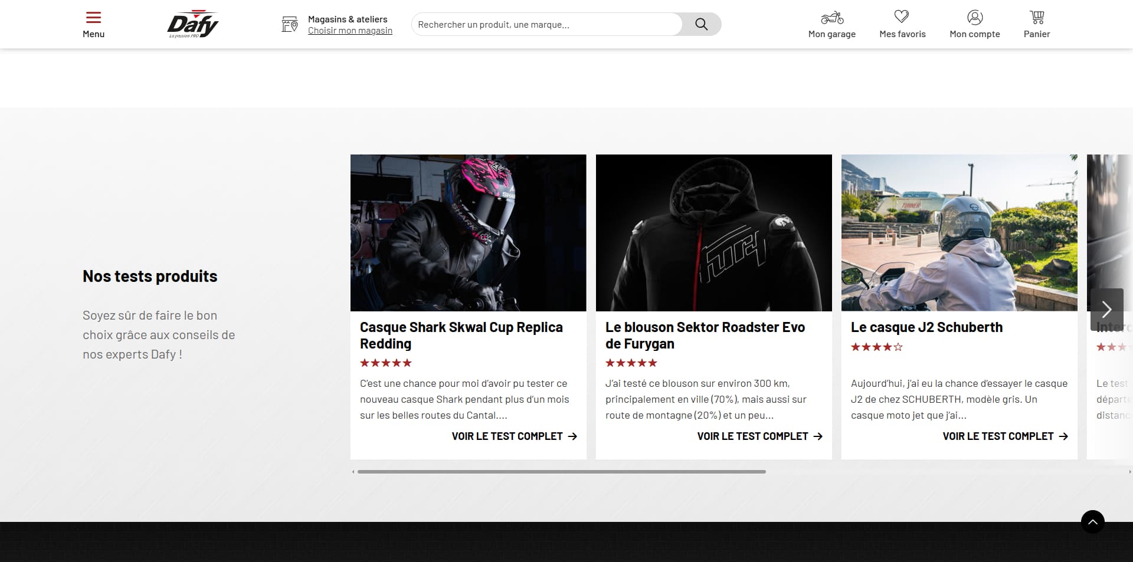1133x562 pixels.
Task: Click the Schuberth J2 rider image
Action: pos(960,233)
